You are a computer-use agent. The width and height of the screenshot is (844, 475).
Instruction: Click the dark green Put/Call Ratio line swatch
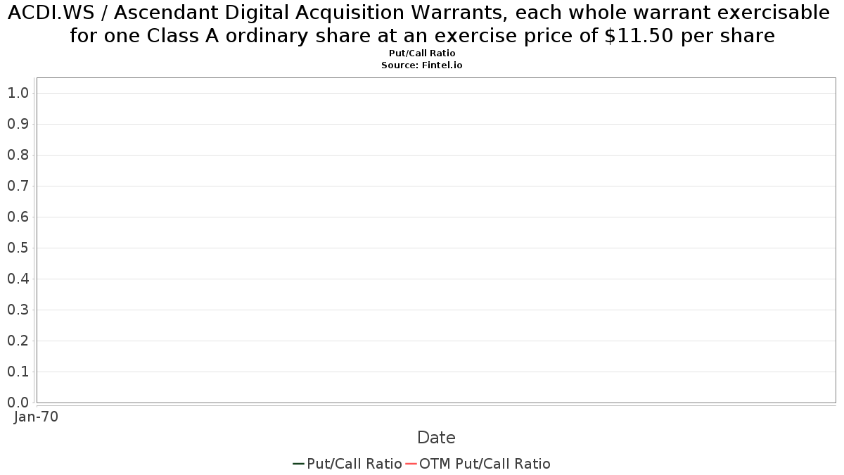coord(299,464)
